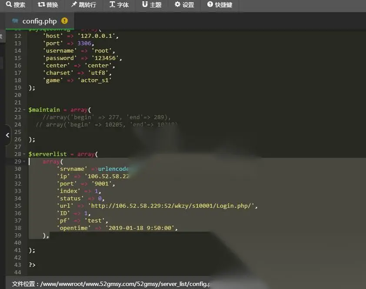Click the '2019-01-18 9:50:00' opentime value
Screen dimensions: 366x289
point(140,228)
